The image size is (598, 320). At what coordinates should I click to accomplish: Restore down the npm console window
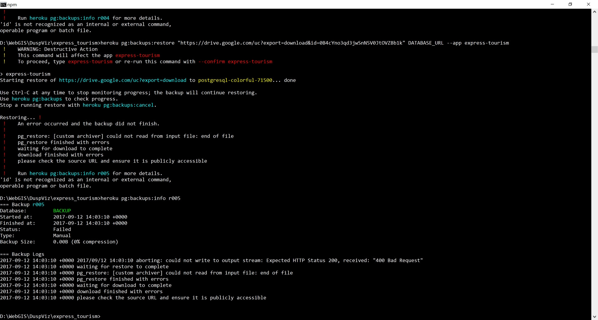570,4
